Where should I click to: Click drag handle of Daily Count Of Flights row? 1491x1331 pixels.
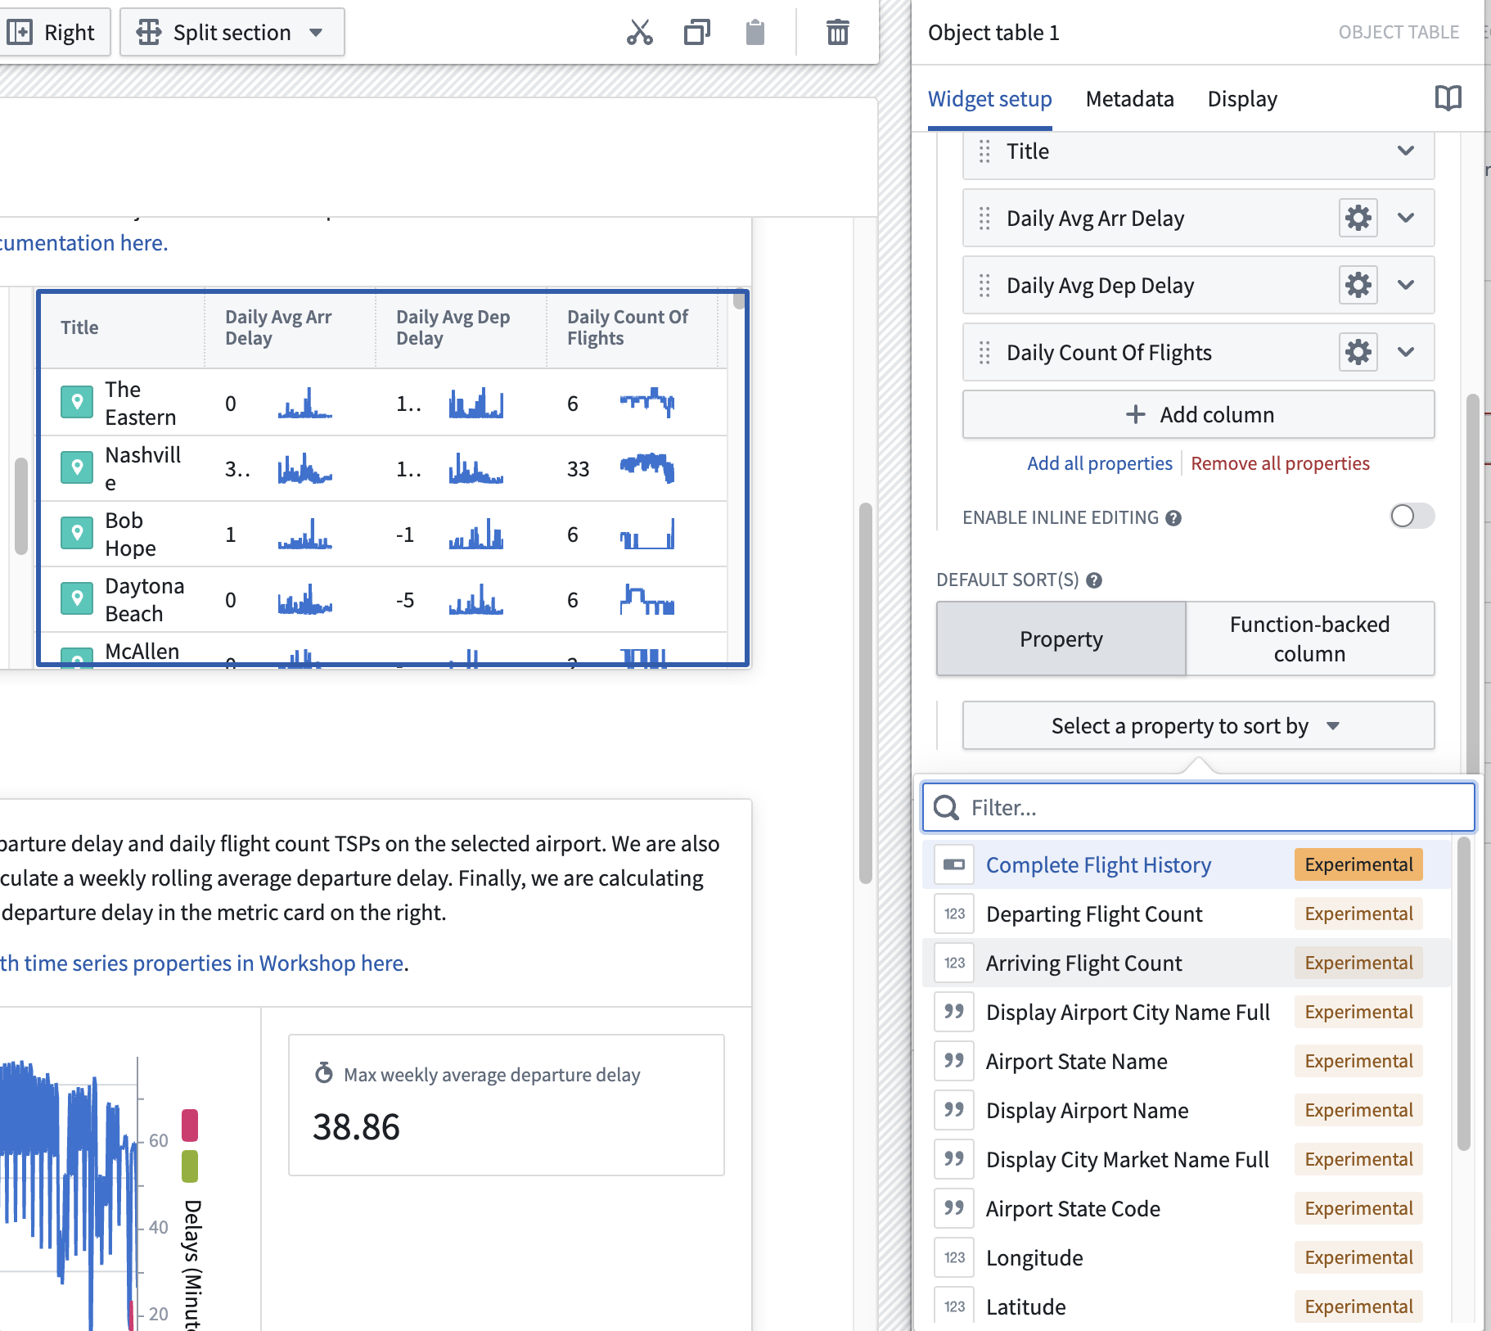click(984, 353)
